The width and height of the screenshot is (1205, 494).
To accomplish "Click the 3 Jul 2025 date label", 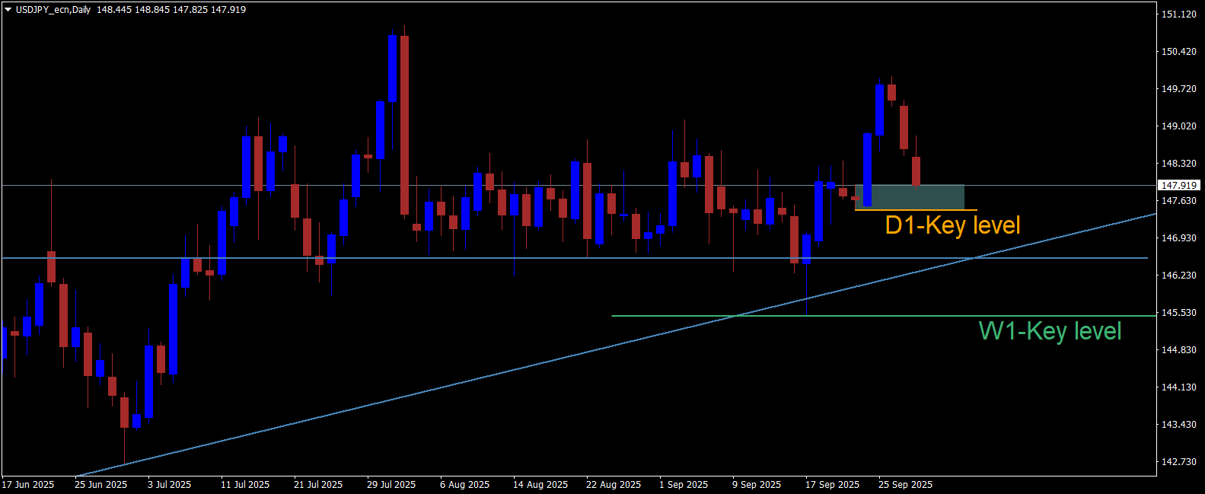I will [x=170, y=485].
